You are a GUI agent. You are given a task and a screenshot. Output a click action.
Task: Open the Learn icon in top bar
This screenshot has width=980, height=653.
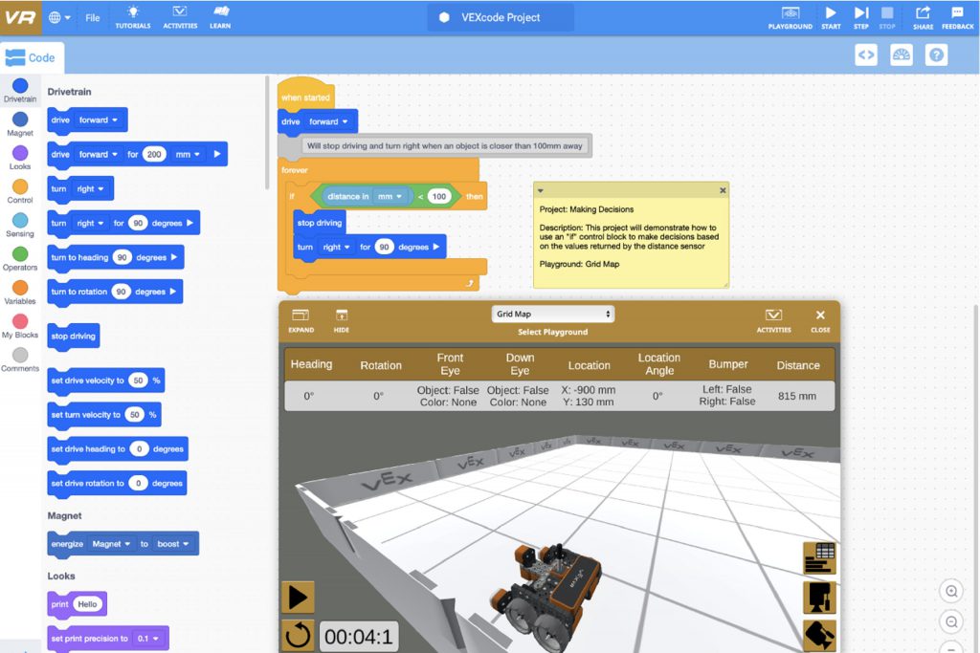pyautogui.click(x=220, y=17)
